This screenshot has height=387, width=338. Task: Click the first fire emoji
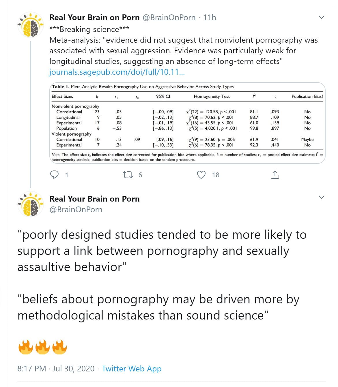coord(26,347)
